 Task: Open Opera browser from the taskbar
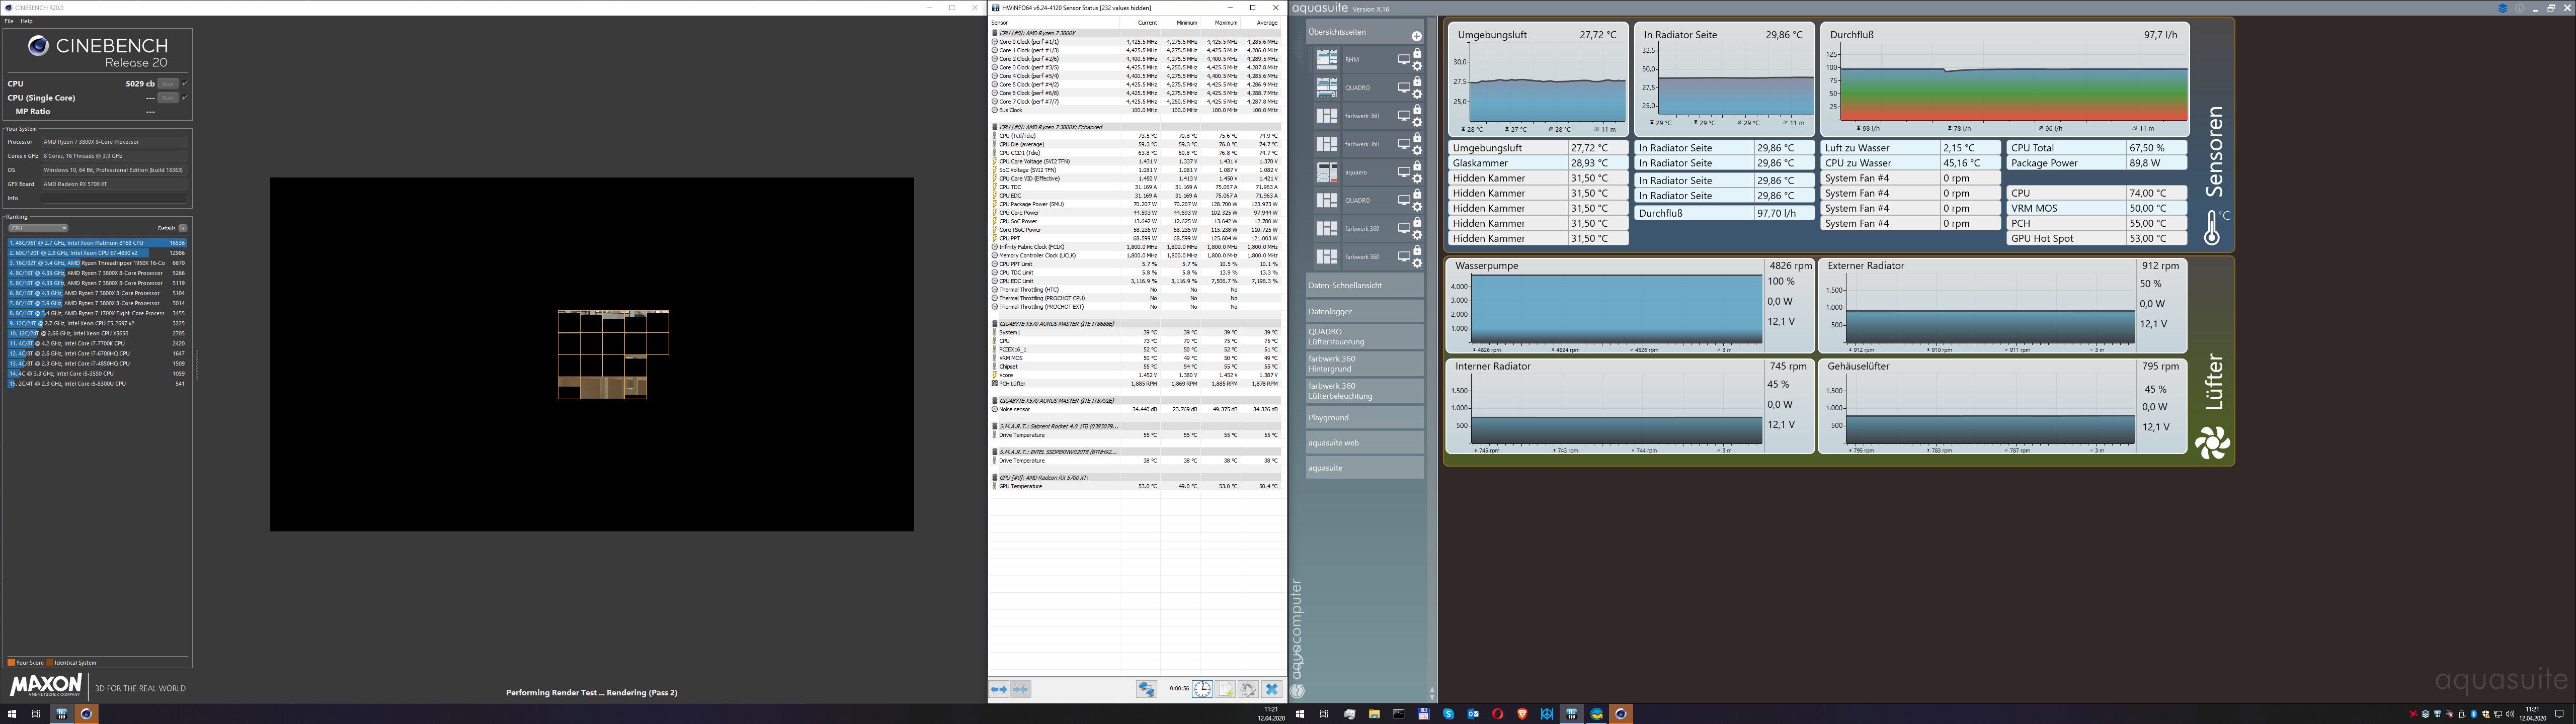coord(1498,714)
